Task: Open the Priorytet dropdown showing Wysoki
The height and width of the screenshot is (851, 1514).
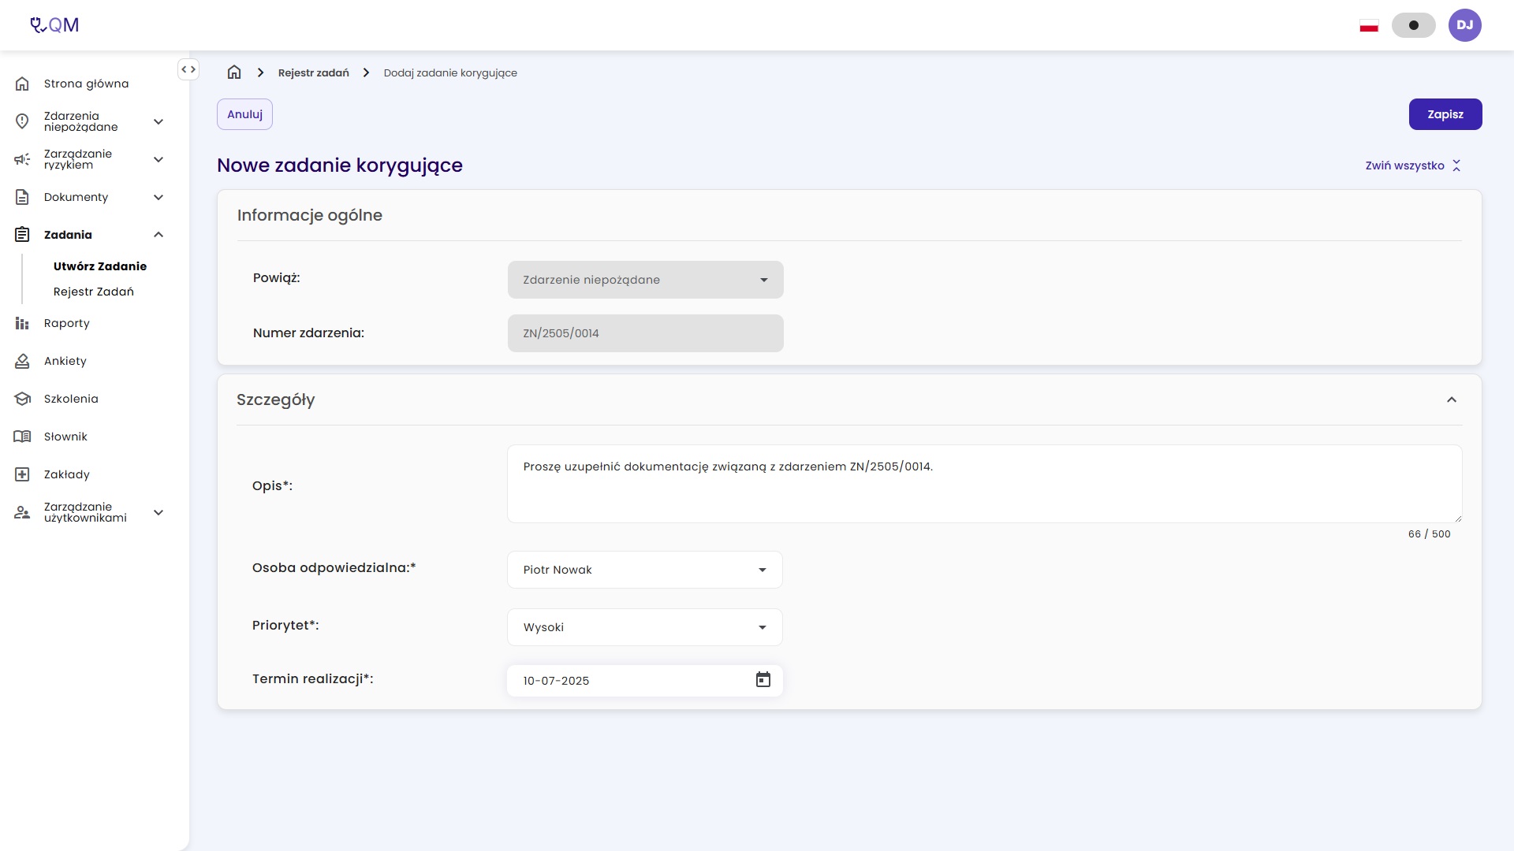Action: click(645, 627)
